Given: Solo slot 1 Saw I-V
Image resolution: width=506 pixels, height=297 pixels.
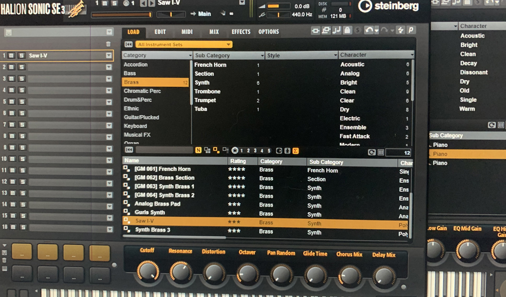Looking at the screenshot, I should pyautogui.click(x=21, y=56).
